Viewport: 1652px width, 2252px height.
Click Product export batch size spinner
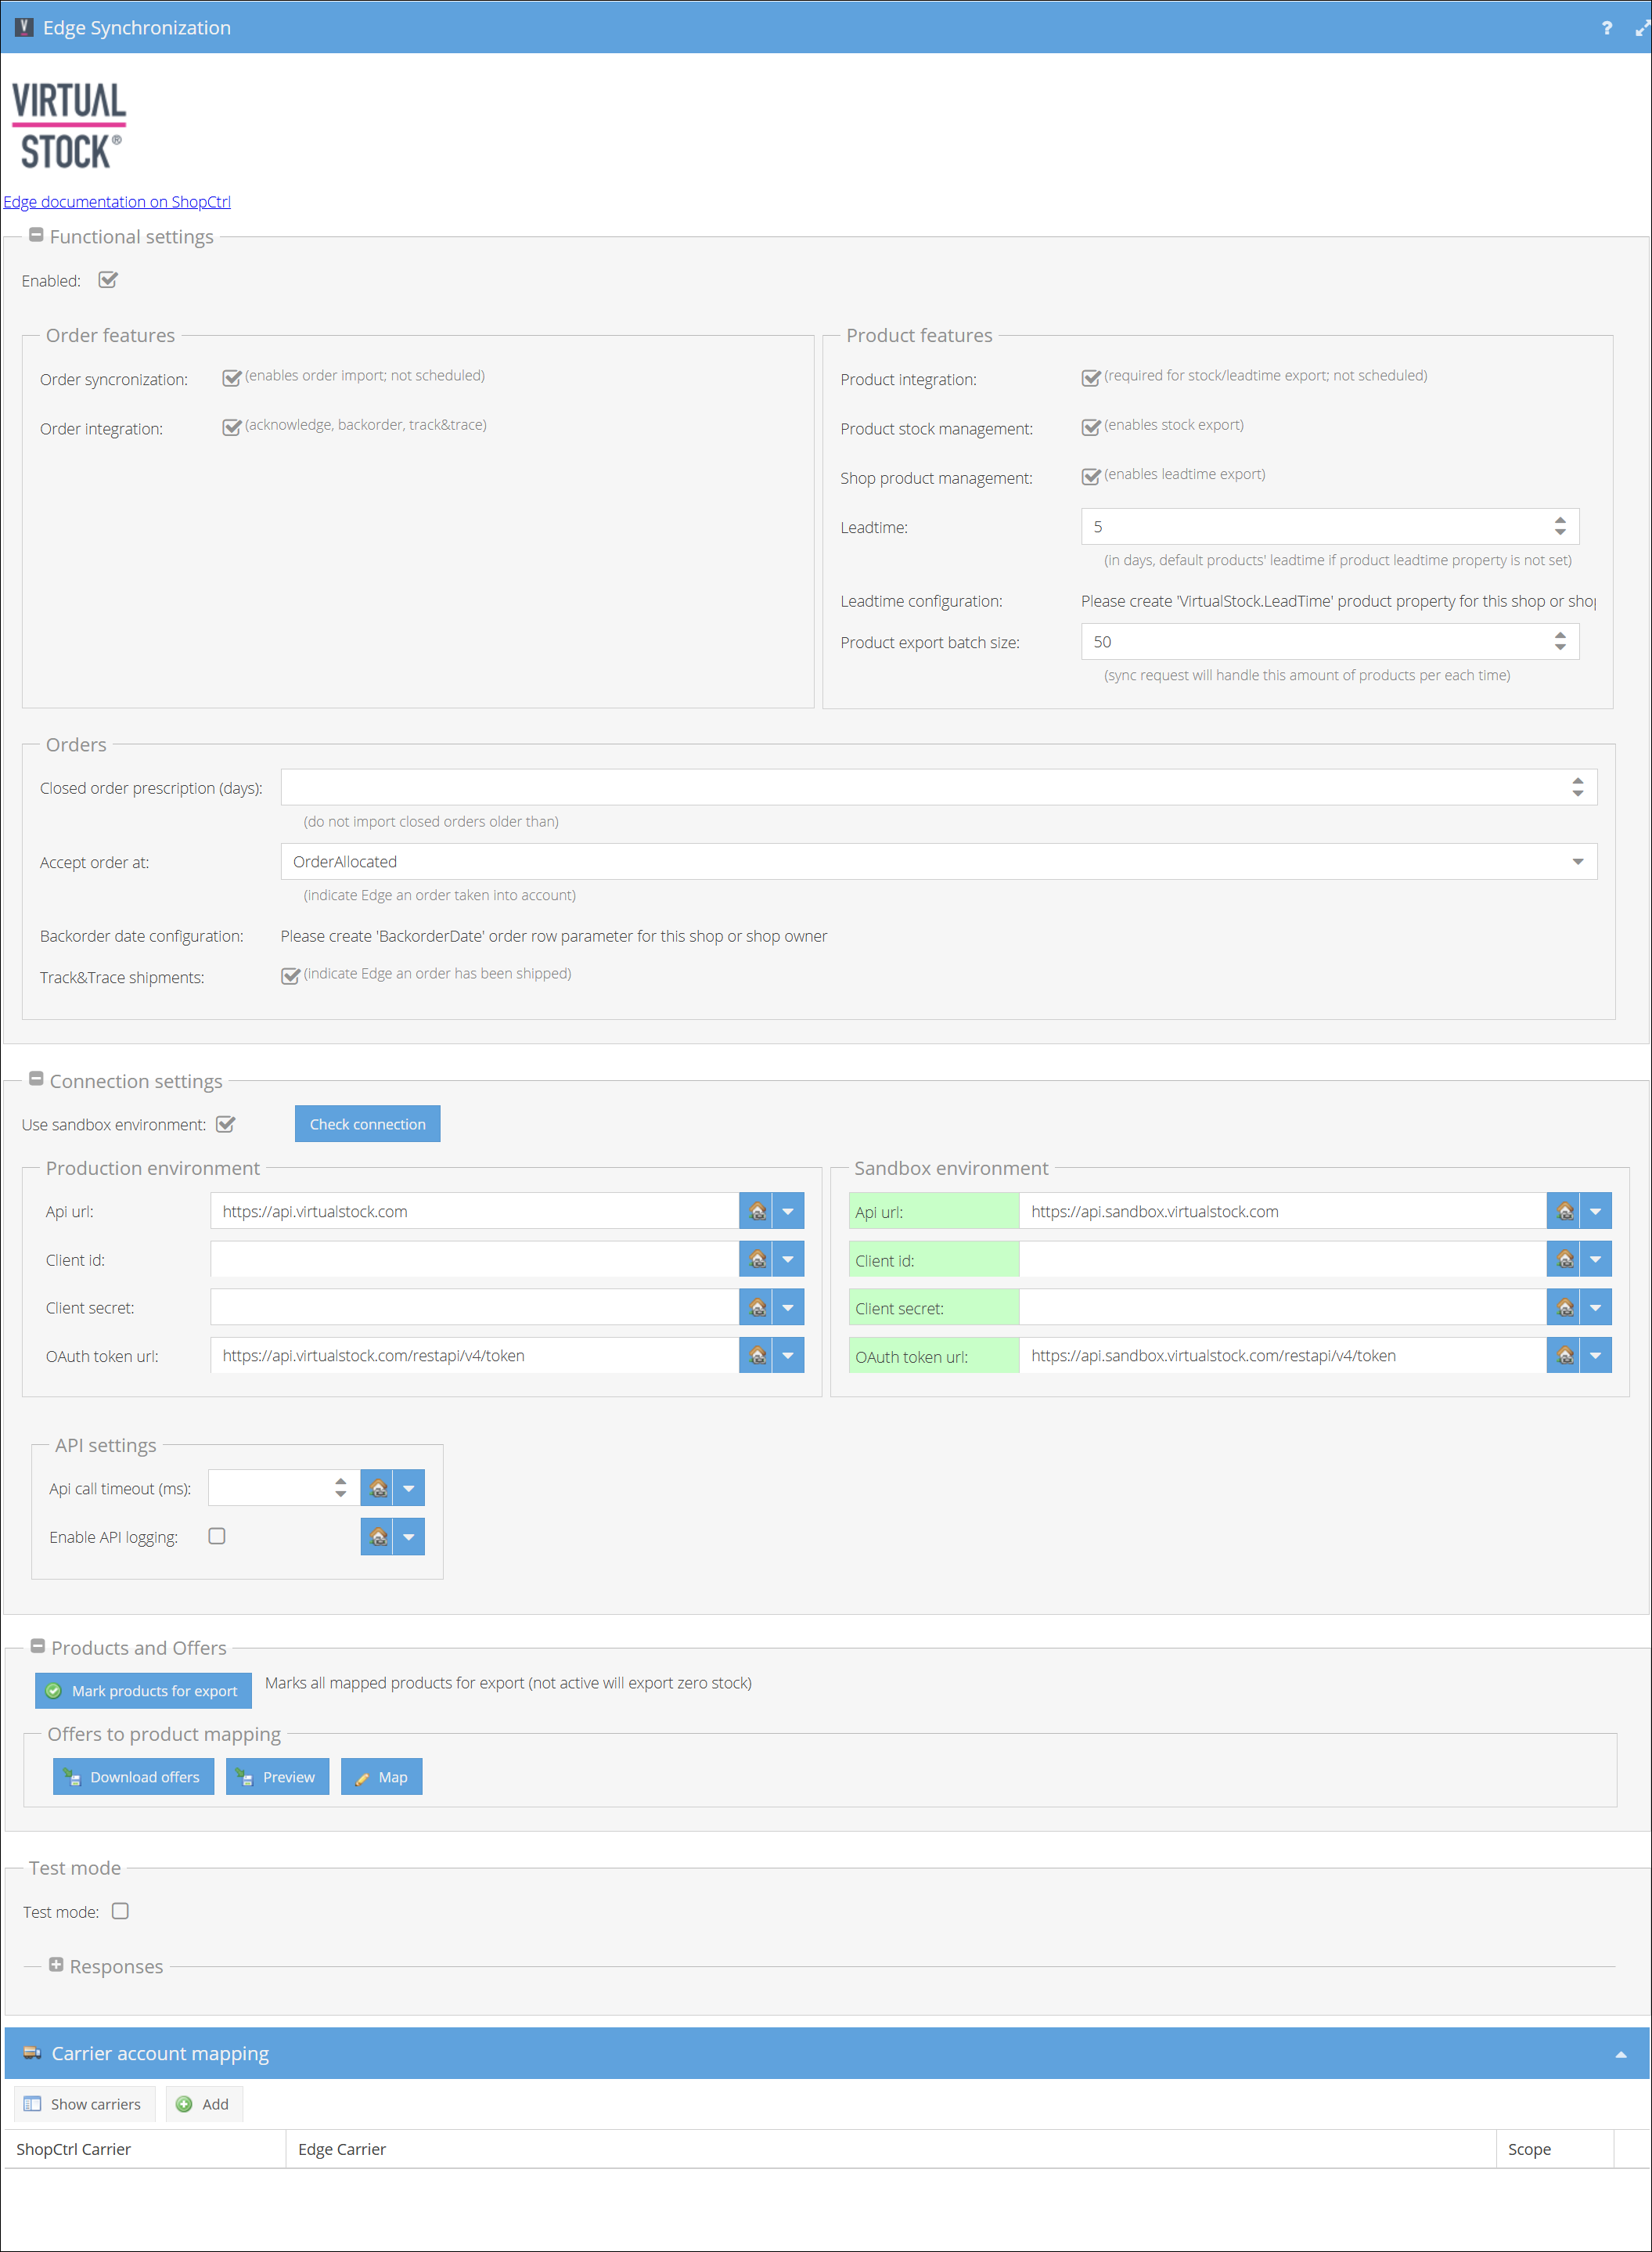click(1560, 642)
